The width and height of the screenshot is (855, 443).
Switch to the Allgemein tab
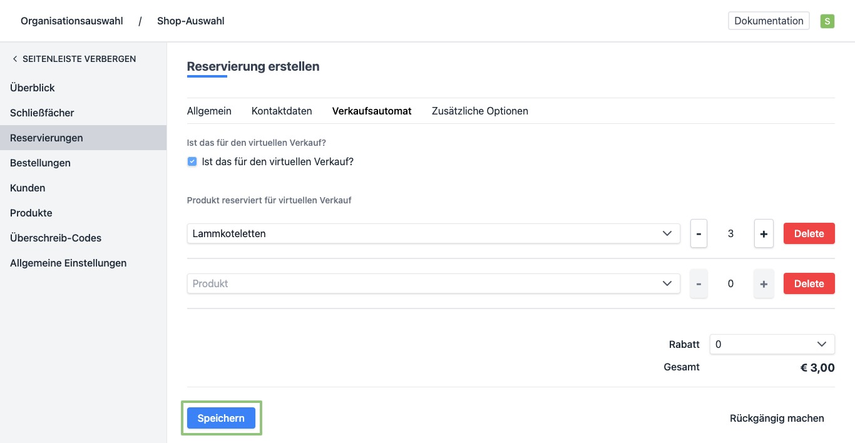209,111
